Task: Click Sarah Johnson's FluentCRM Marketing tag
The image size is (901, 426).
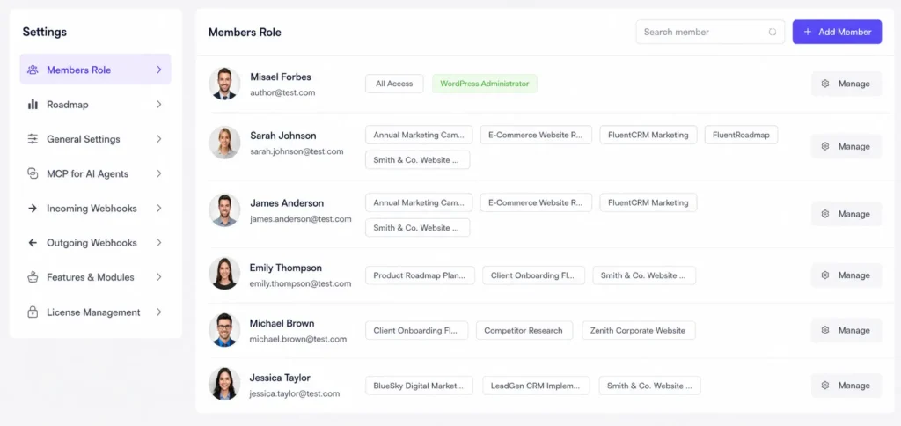Action: tap(648, 135)
